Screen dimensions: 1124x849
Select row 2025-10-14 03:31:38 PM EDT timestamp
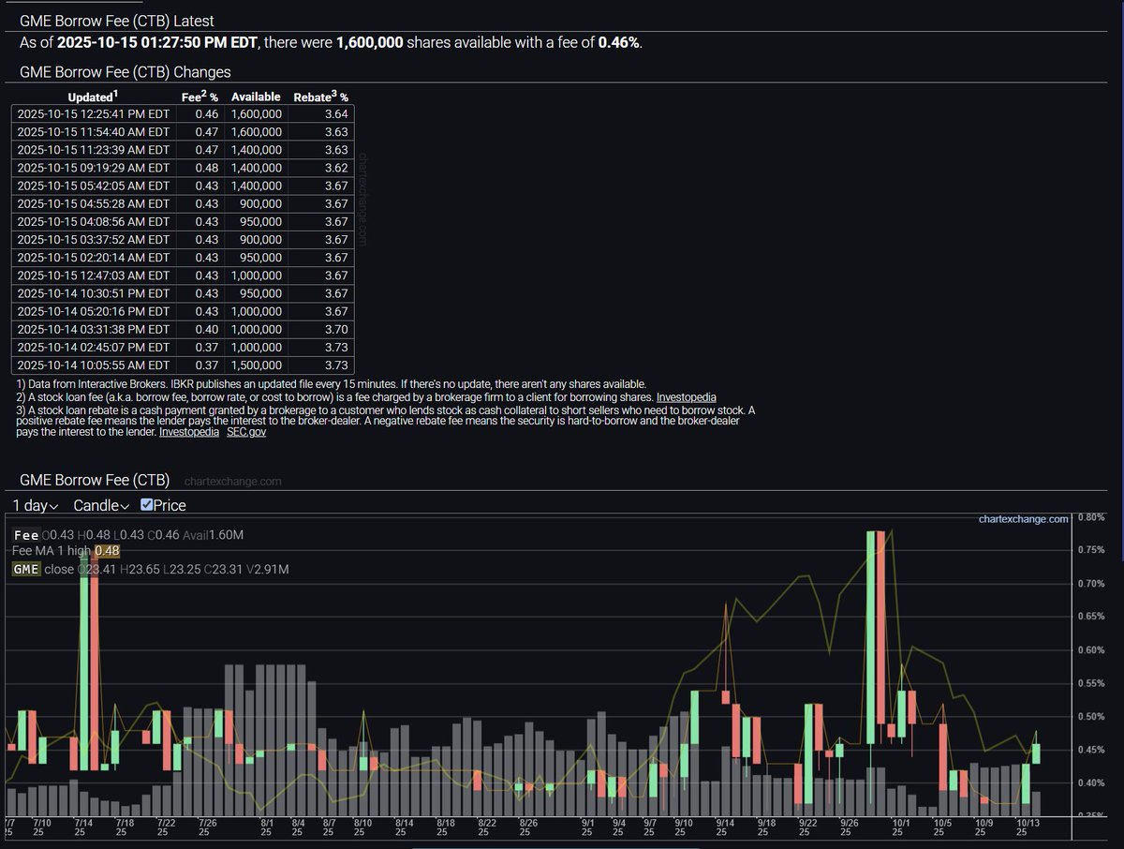click(x=93, y=330)
